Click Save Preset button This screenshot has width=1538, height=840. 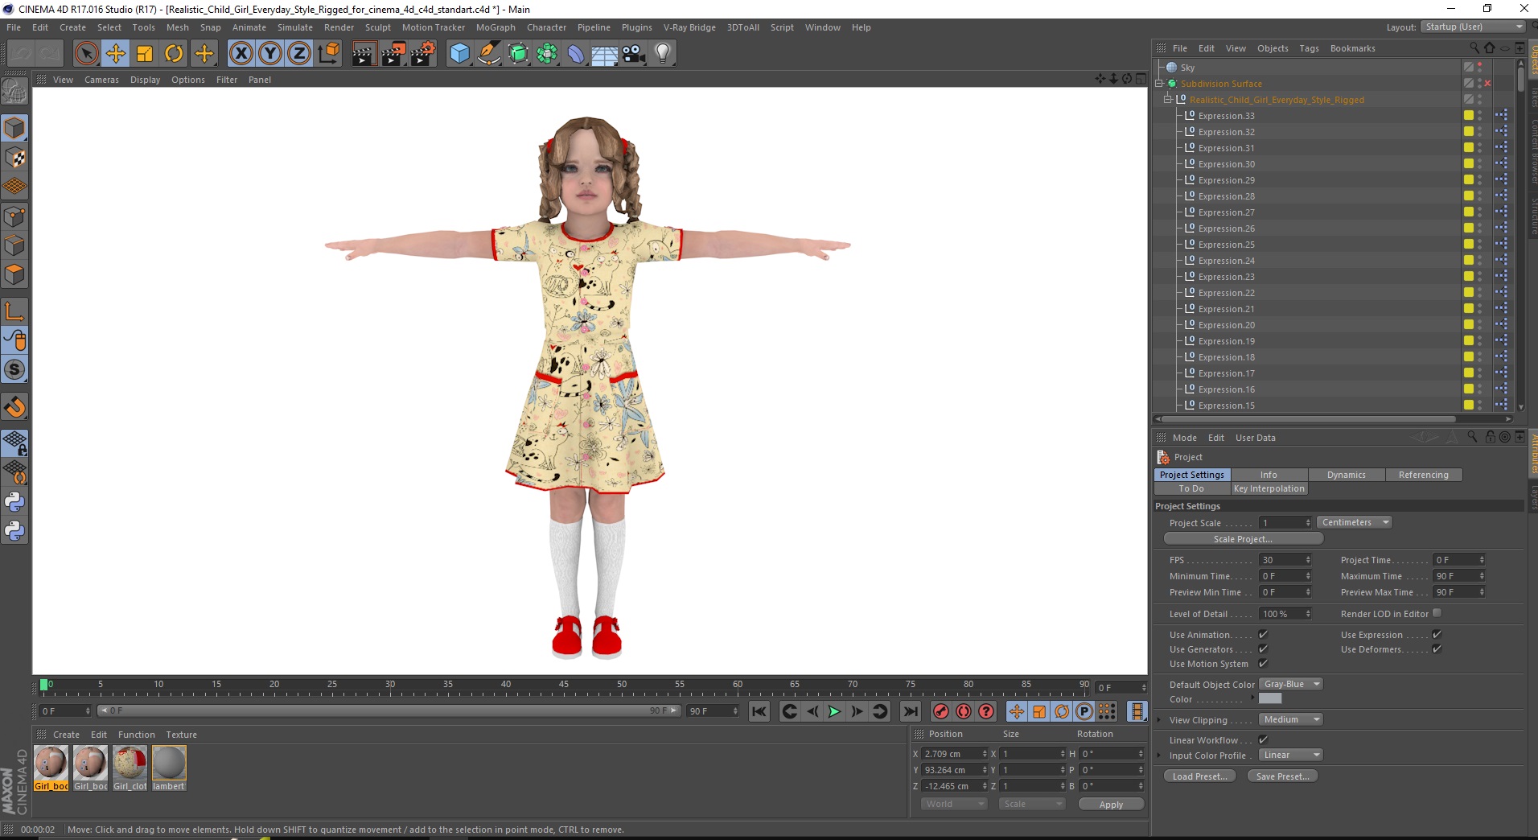point(1283,776)
